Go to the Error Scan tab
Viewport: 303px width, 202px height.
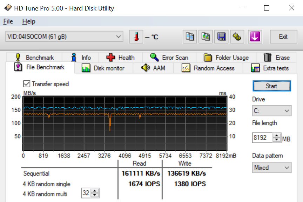point(169,58)
